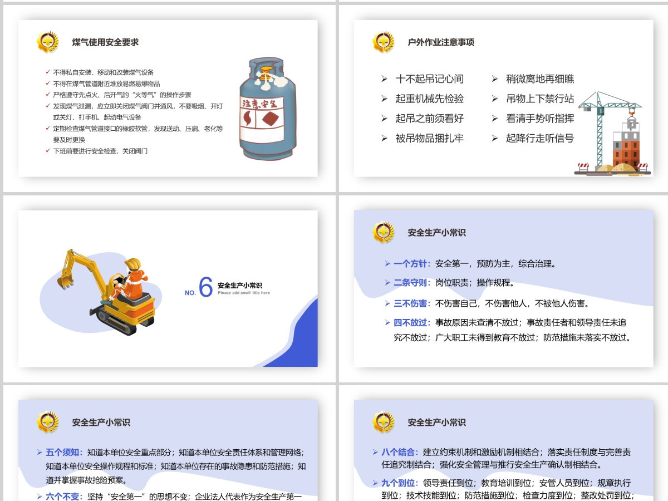Click the line 起降行走听信号
The height and width of the screenshot is (501, 668).
click(540, 138)
